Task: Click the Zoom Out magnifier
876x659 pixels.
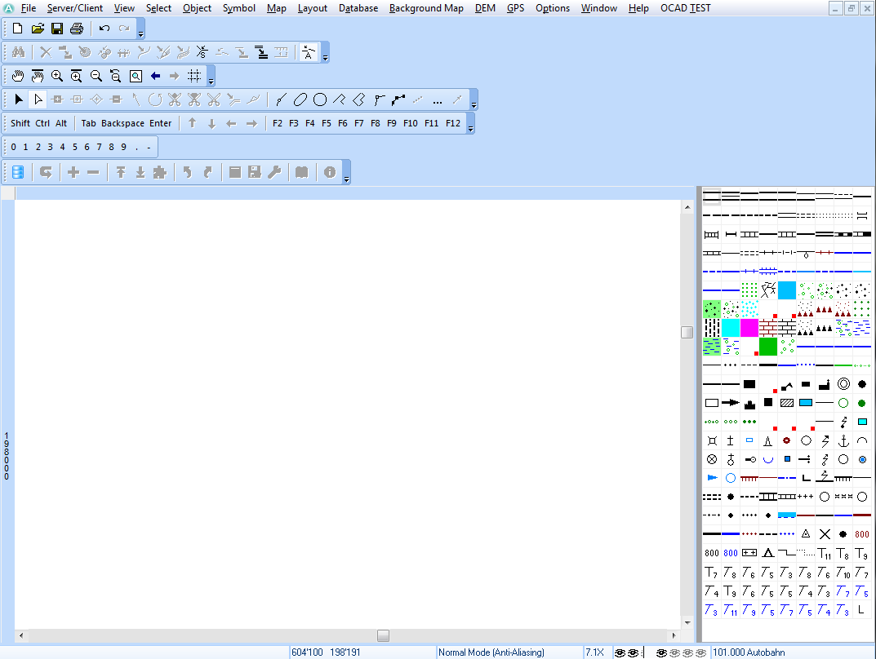Action: point(96,76)
